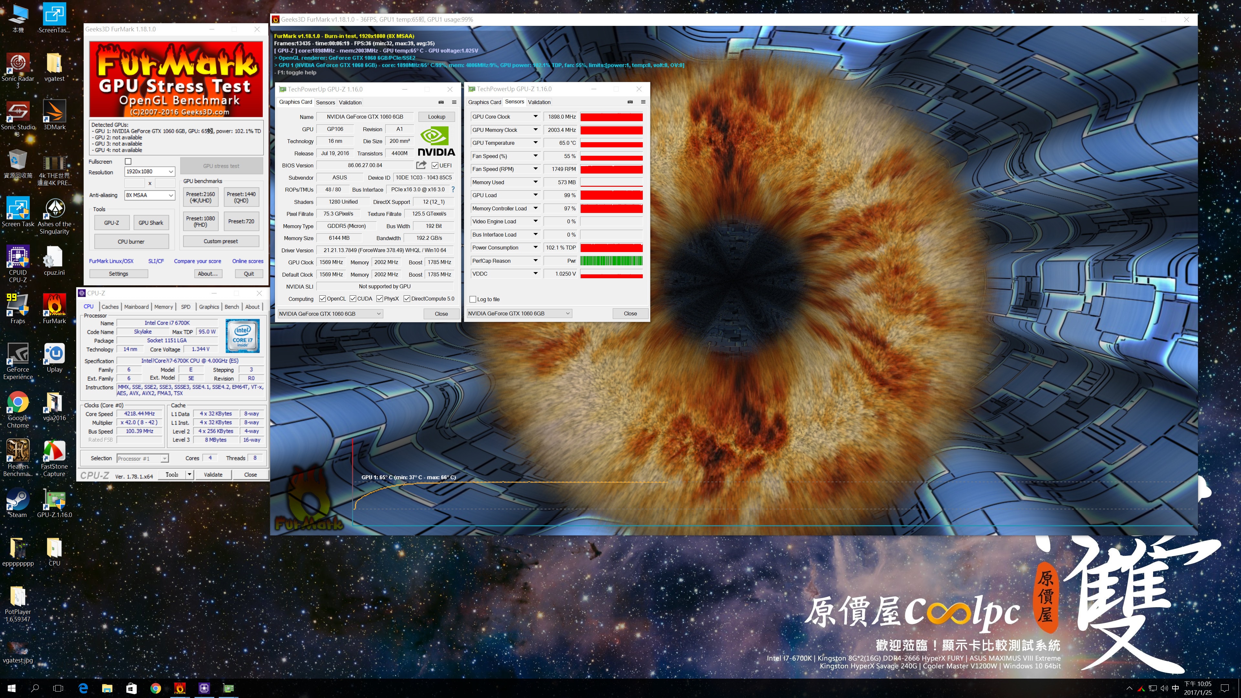Click the CPU-Z icon in the taskbar
Screen dimensions: 1241x698
click(x=204, y=688)
